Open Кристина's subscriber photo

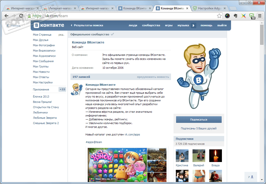182,155
